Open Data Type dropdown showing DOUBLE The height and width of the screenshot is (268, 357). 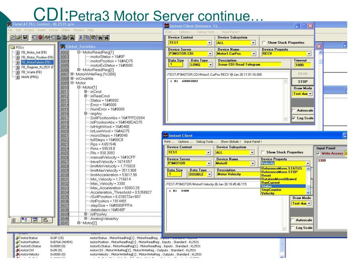pos(210,174)
